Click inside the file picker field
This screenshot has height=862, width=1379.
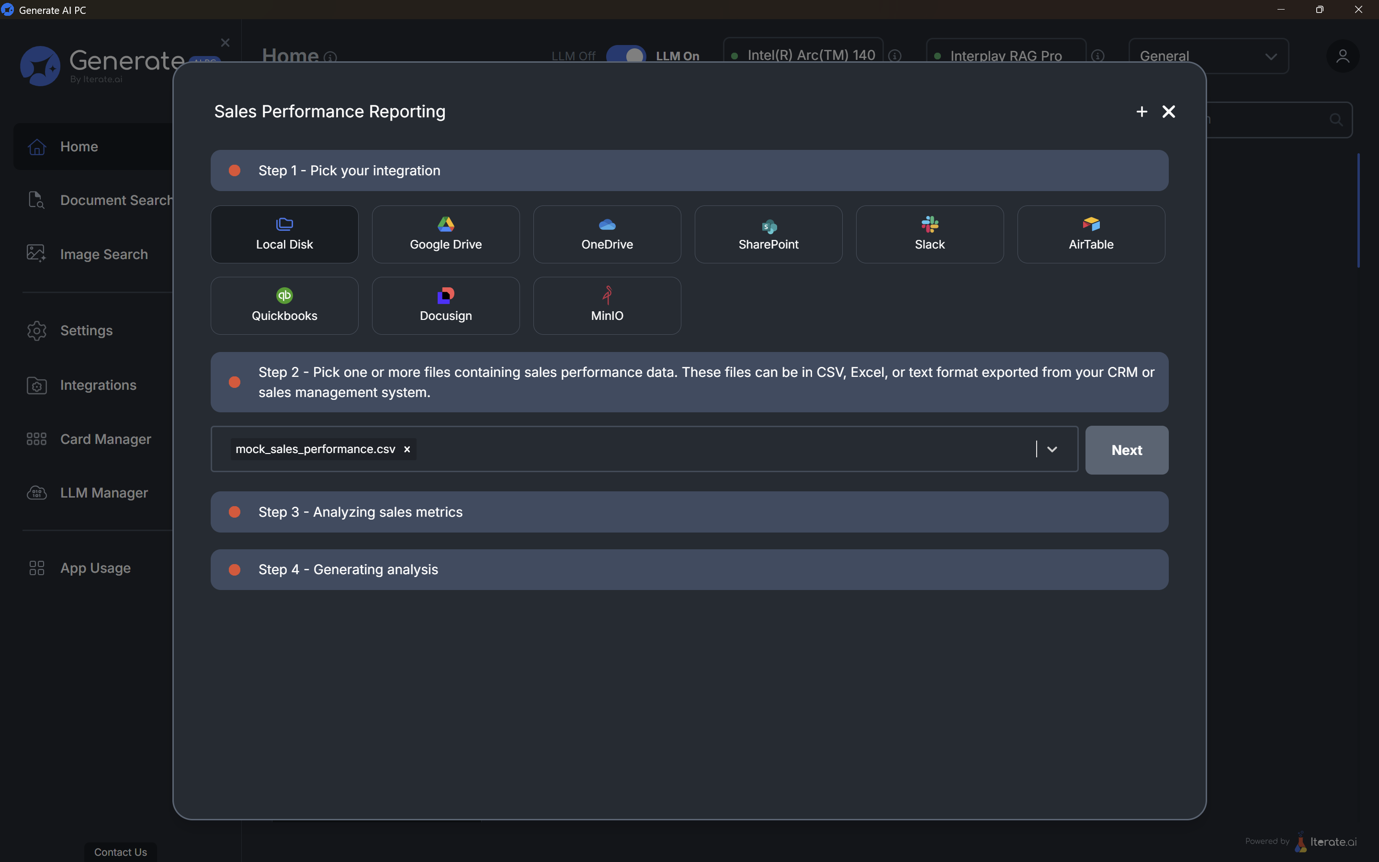click(644, 449)
